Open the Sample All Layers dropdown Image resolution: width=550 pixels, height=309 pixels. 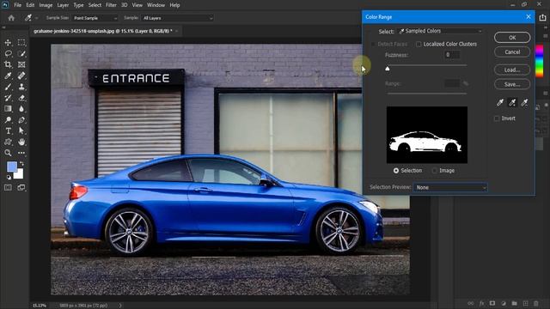177,18
